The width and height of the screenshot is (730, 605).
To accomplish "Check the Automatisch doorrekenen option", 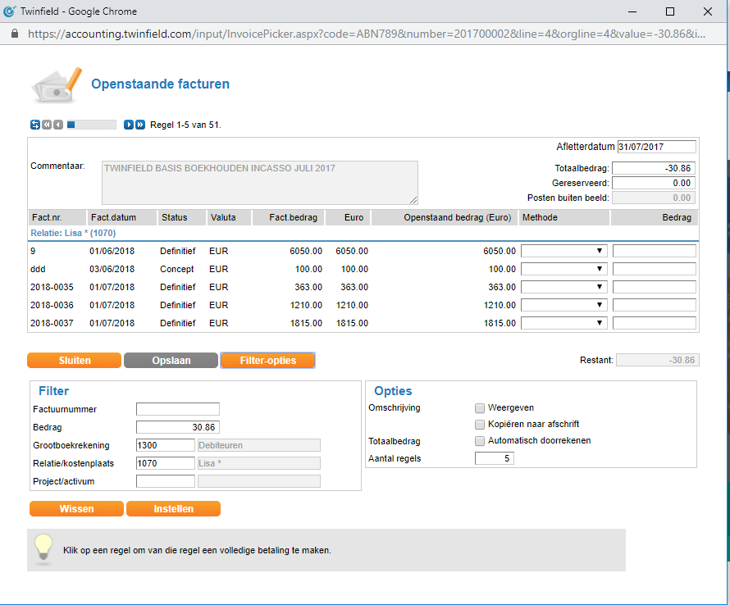I will coord(480,441).
